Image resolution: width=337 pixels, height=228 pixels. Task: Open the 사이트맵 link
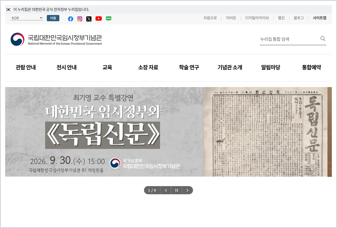(320, 18)
